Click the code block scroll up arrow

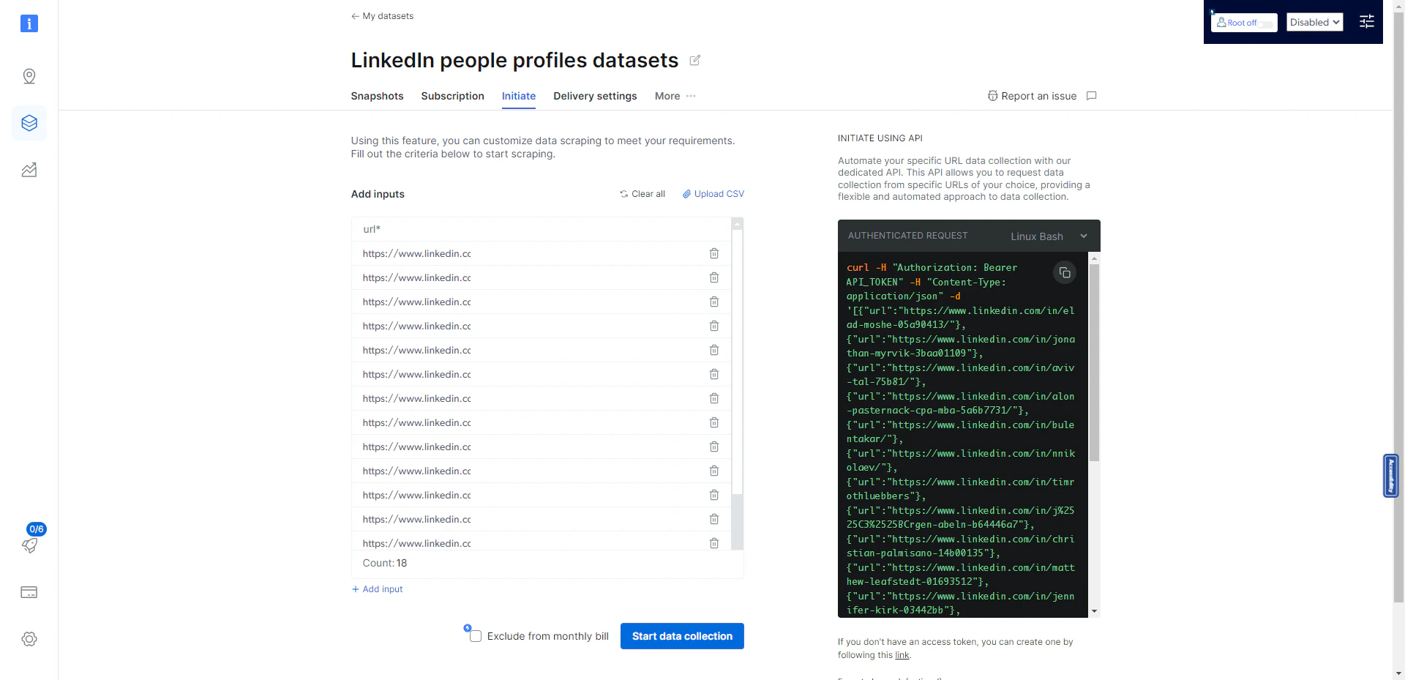pyautogui.click(x=1094, y=258)
